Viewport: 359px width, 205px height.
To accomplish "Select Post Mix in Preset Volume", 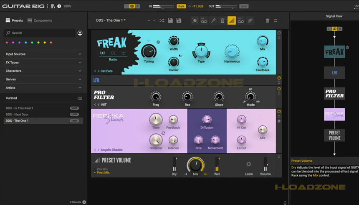I will 103,172.
